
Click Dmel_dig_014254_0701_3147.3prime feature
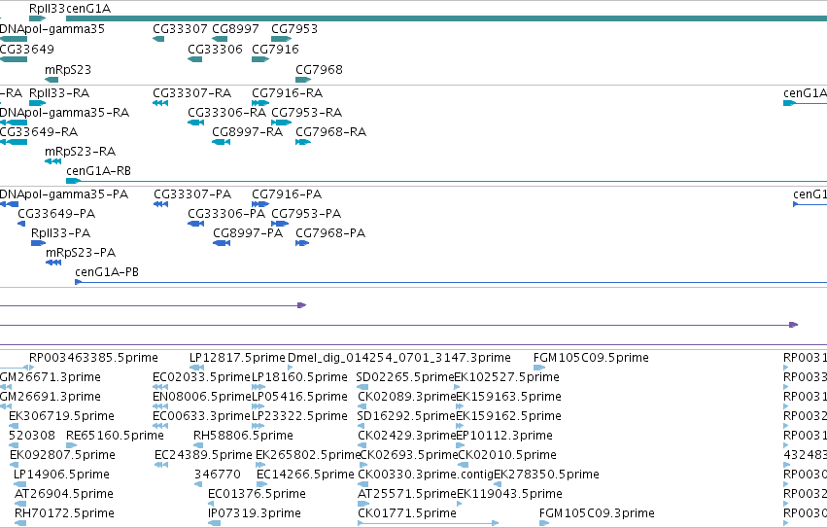(x=291, y=368)
